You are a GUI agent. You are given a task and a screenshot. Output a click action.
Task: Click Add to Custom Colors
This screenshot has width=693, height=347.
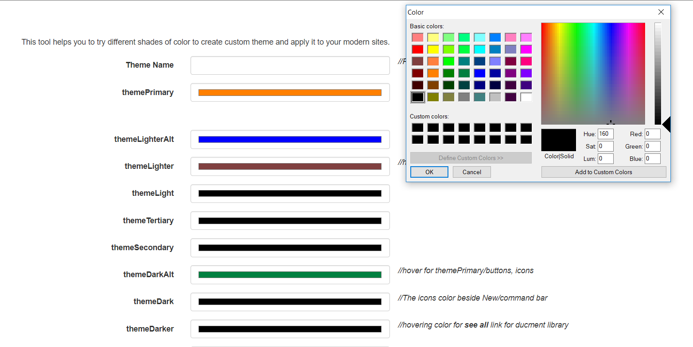pyautogui.click(x=603, y=172)
